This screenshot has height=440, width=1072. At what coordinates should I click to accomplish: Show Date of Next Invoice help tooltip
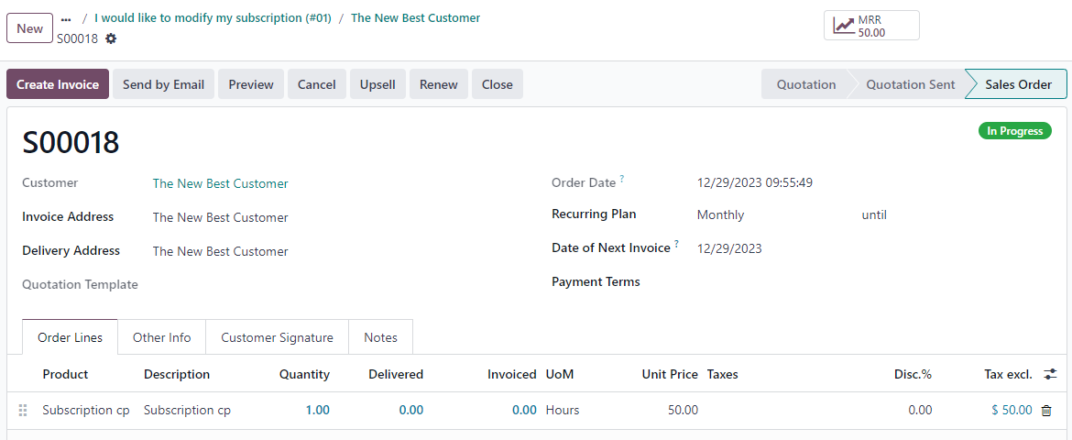point(676,244)
